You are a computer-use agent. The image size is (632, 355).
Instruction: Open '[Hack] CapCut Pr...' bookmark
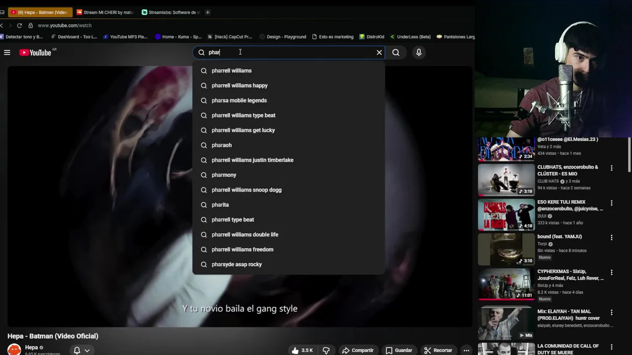[x=230, y=36]
